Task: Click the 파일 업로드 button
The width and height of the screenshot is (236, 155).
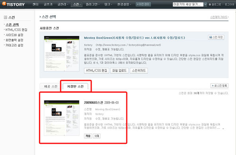Action: [119, 71]
